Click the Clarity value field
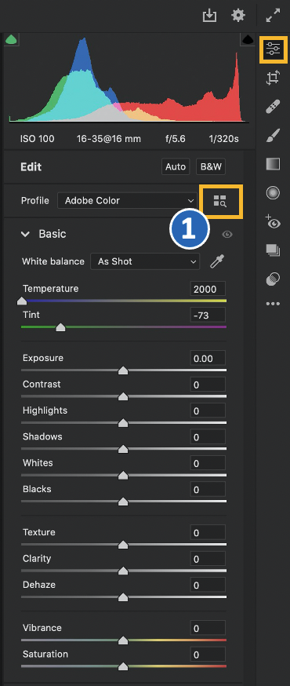The width and height of the screenshot is (290, 686). pos(208,559)
